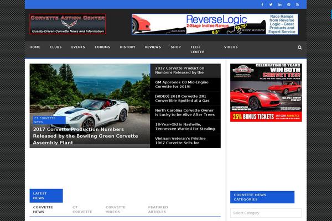The height and width of the screenshot is (221, 332).
Task: Click the ReverseLogic ramps banner ad
Action: (x=215, y=24)
